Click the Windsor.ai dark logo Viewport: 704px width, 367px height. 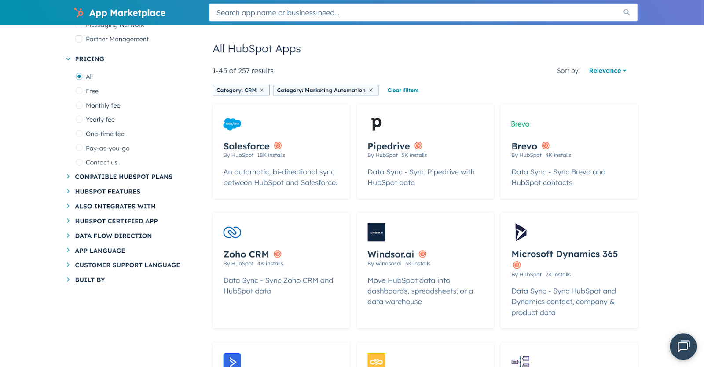(x=376, y=232)
